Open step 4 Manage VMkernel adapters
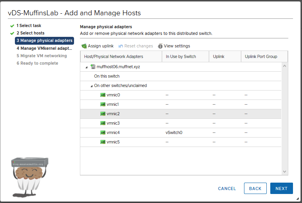Viewport: 302px width, 203px height. pos(44,48)
